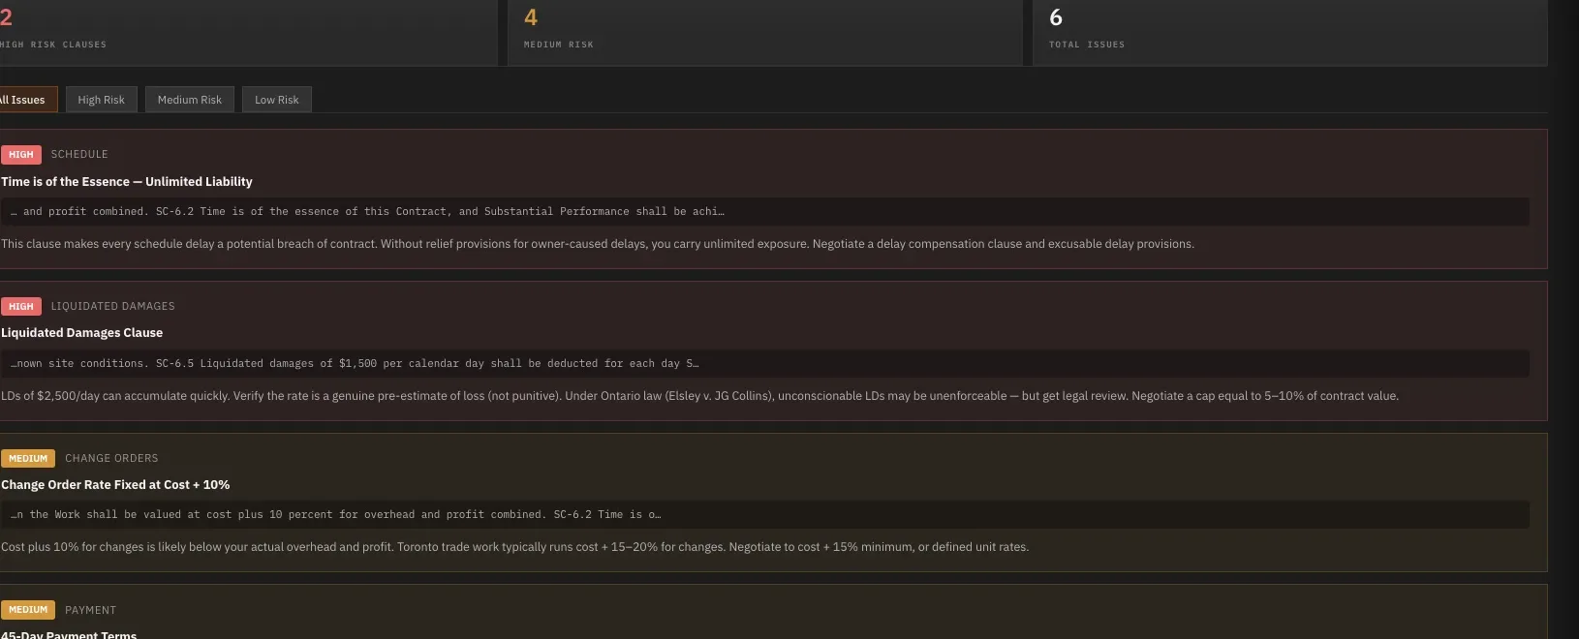The width and height of the screenshot is (1579, 639).
Task: Open Change Order Rate Fixed at Cost title
Action: (115, 484)
